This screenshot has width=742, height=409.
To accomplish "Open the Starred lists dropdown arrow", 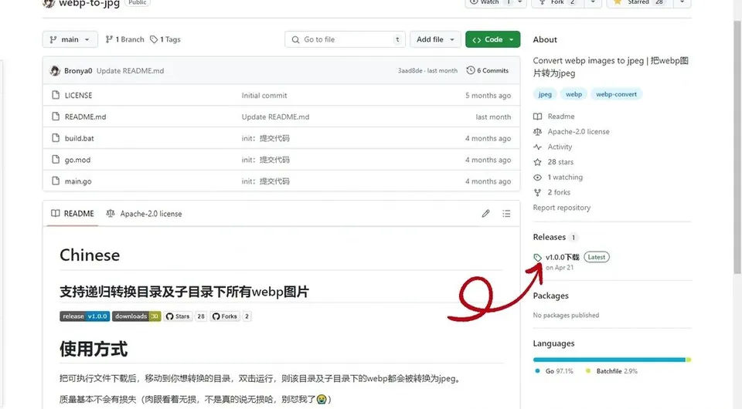I will coord(682,2).
